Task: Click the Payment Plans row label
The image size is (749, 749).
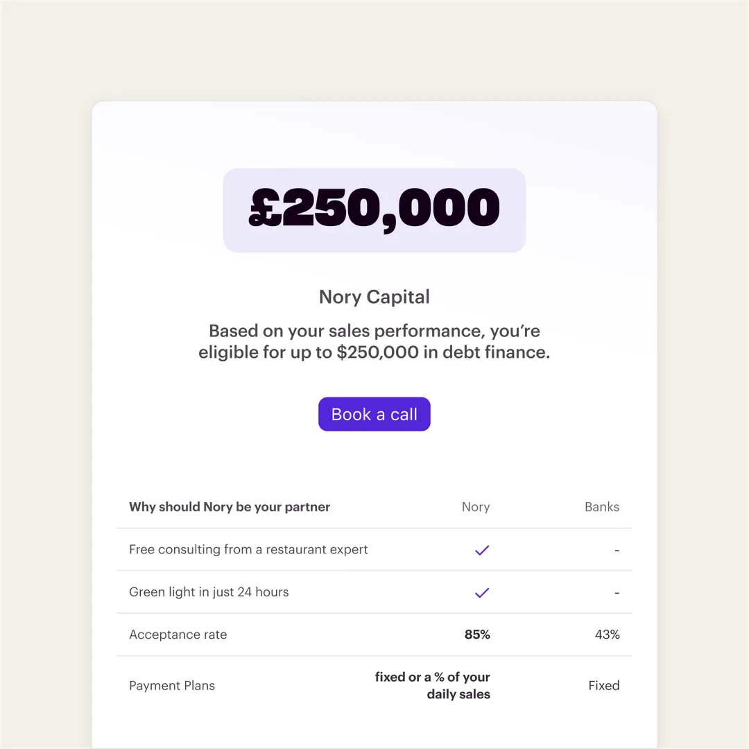Action: click(172, 685)
